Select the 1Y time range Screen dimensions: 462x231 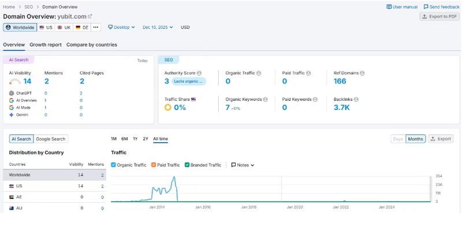(135, 139)
